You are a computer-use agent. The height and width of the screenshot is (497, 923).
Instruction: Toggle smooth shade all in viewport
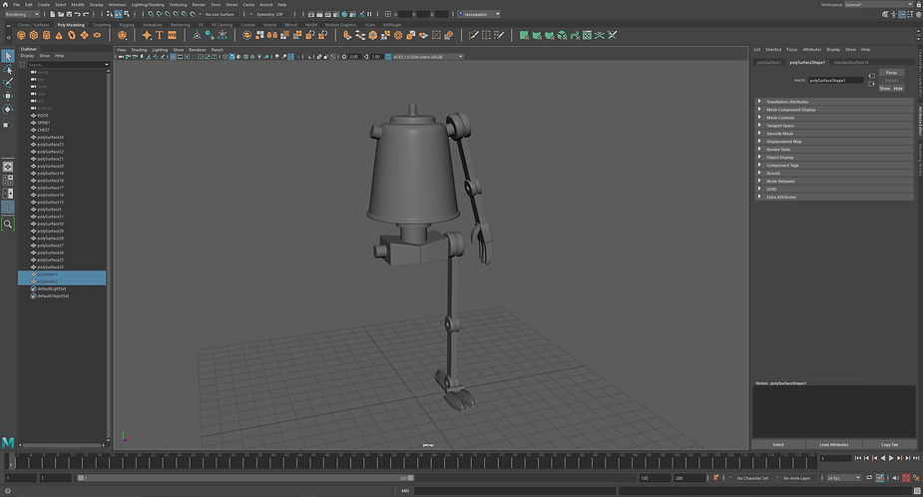pos(231,57)
